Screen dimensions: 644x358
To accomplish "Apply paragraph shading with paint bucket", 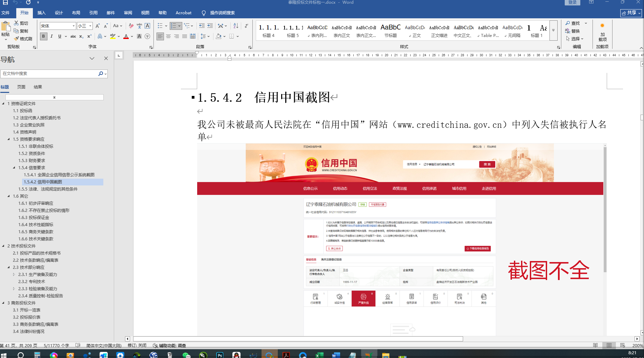I will pyautogui.click(x=219, y=36).
